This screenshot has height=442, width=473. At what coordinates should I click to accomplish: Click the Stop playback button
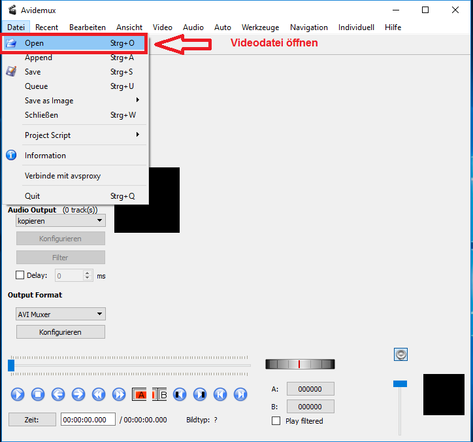click(38, 394)
